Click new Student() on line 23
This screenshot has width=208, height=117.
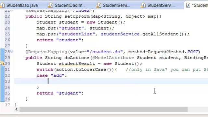click(x=104, y=22)
